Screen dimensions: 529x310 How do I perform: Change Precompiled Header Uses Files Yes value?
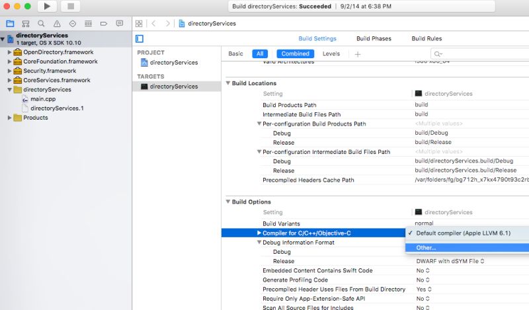pyautogui.click(x=424, y=290)
